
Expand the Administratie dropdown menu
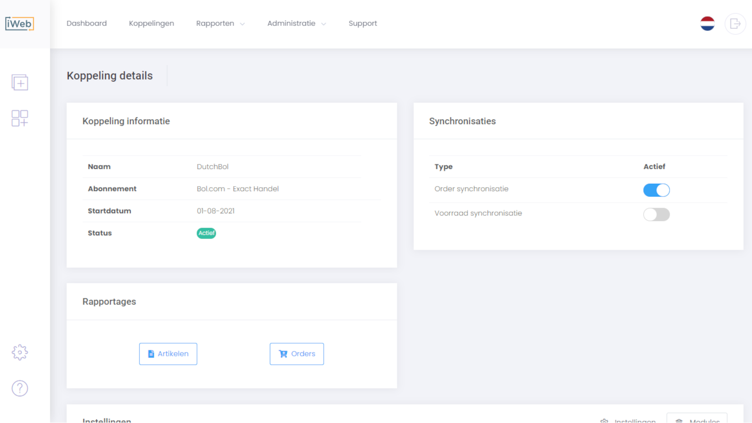click(x=297, y=23)
